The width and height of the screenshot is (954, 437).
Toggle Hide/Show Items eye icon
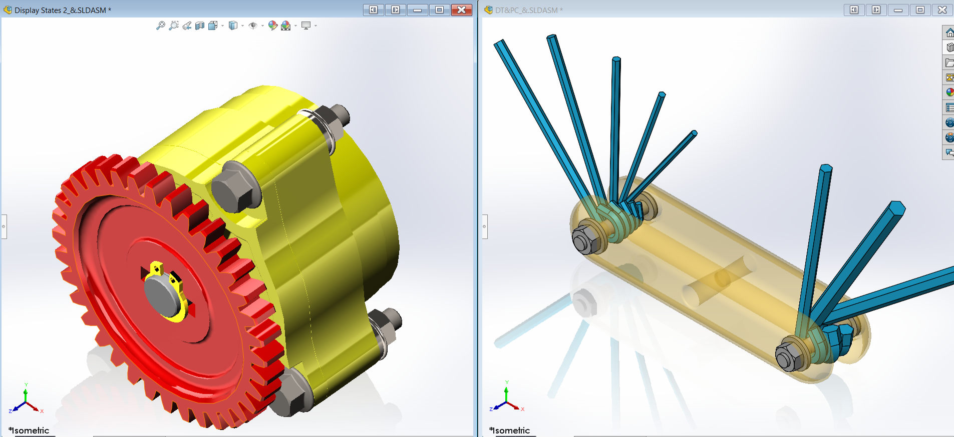click(253, 25)
